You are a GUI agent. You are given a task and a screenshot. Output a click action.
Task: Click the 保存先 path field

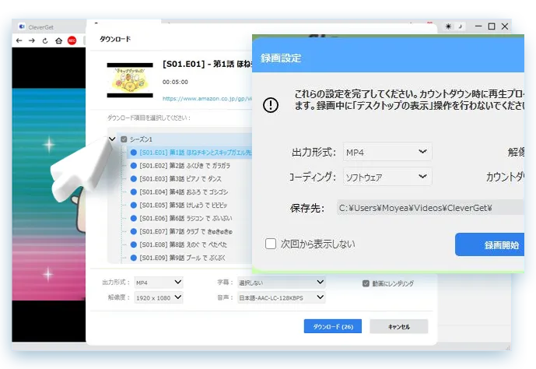coord(430,208)
